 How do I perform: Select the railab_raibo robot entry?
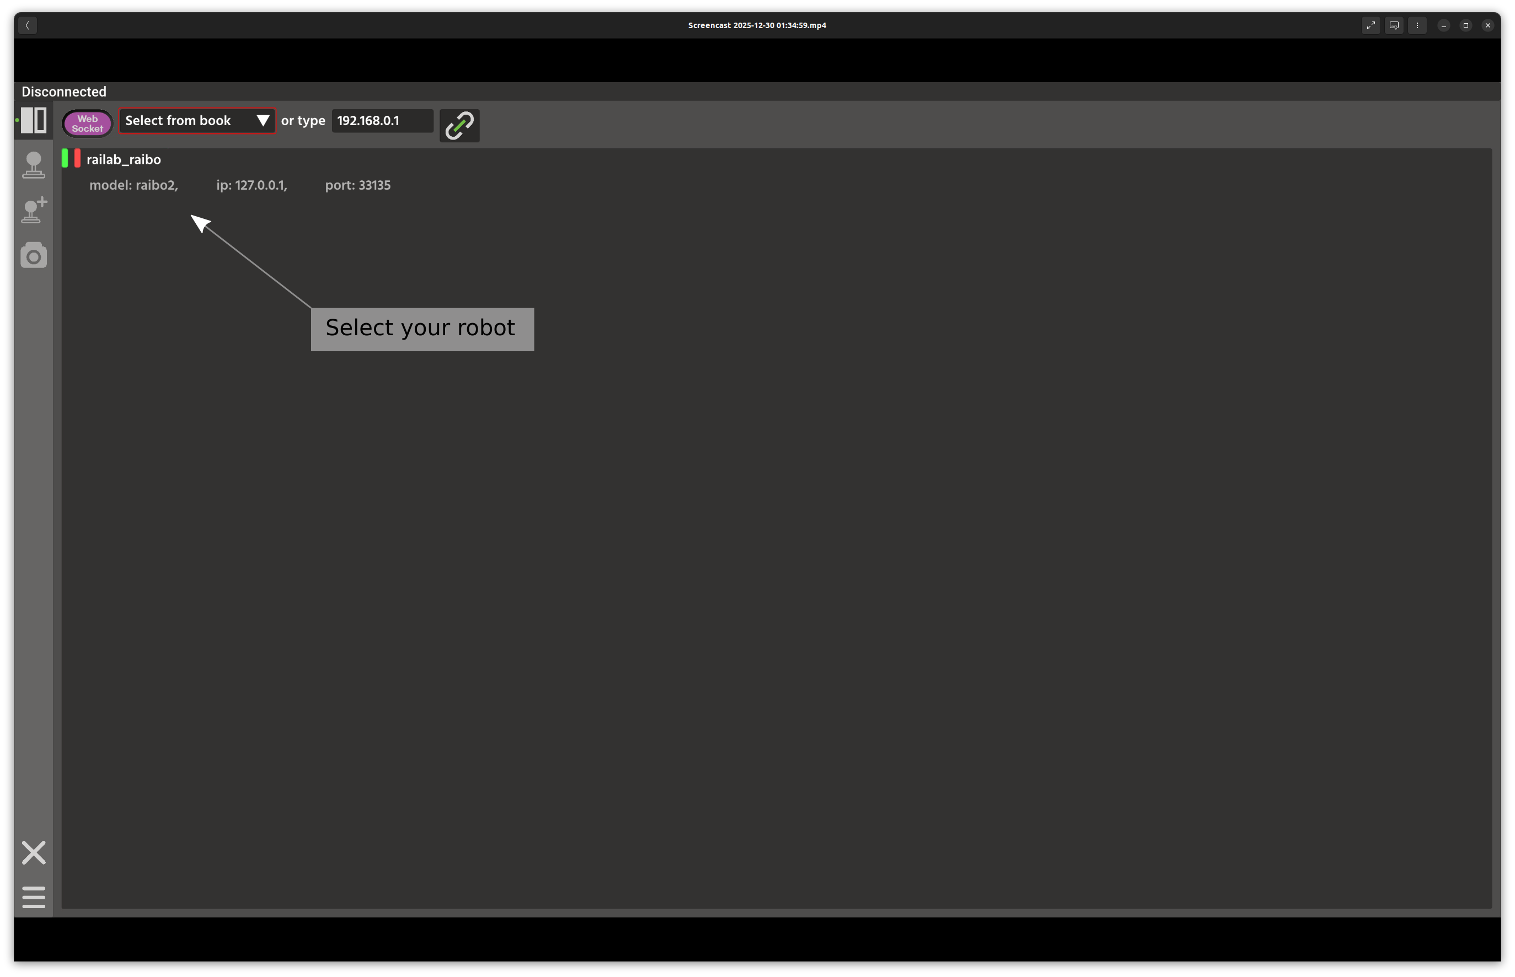point(124,160)
